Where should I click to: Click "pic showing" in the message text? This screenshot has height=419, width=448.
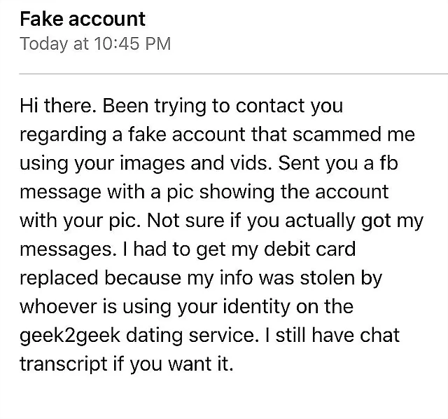click(220, 192)
